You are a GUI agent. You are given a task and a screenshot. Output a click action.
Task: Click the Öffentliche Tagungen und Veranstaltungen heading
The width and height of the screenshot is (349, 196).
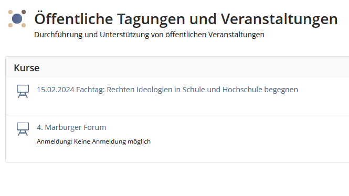tap(186, 19)
